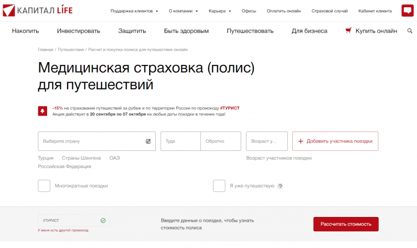Open the Путешествовать menu
This screenshot has height=248, width=417.
[x=250, y=31]
